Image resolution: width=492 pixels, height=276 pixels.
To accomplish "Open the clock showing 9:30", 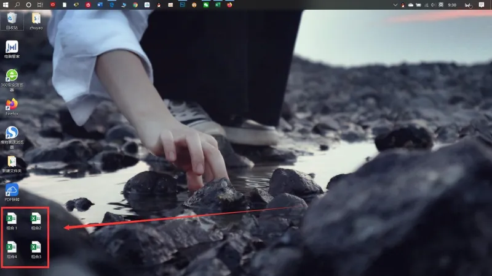I will point(452,5).
